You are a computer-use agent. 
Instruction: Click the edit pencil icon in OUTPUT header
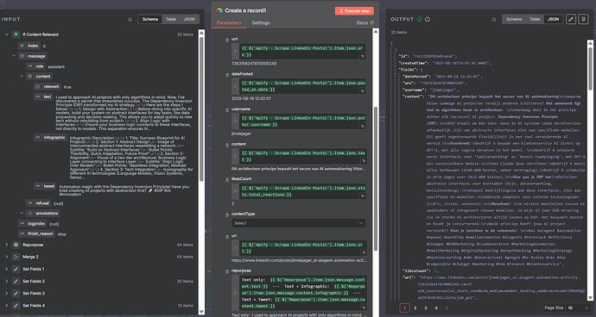point(571,19)
